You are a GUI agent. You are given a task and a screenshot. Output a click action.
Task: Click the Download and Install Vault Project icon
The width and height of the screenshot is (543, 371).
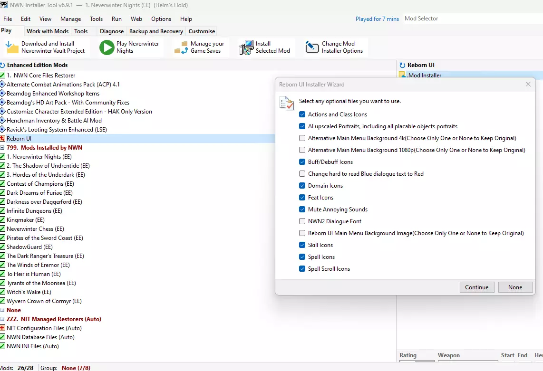click(12, 47)
